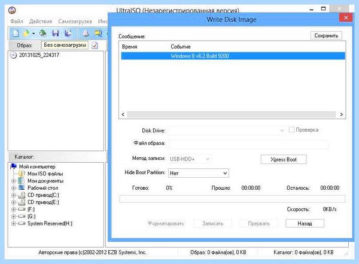This screenshot has width=359, height=264.
Task: Click the message log right scroll arrow
Action: coord(342,114)
